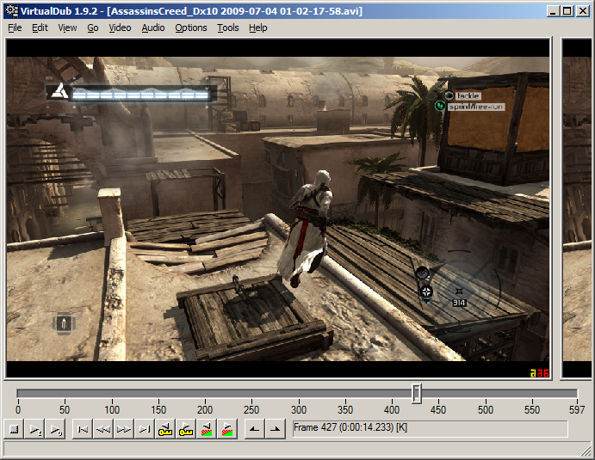595x460 pixels.
Task: Scan forward for next scene change
Action: 227,429
